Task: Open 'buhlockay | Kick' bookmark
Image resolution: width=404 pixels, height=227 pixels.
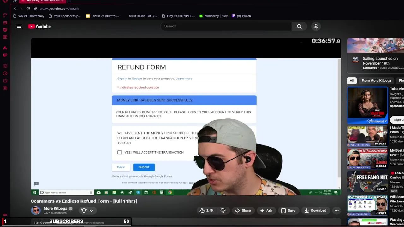Action: [x=213, y=16]
